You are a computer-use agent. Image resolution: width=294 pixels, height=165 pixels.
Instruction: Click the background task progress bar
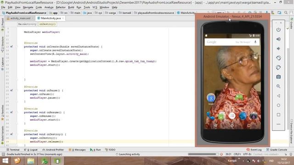click(204, 154)
